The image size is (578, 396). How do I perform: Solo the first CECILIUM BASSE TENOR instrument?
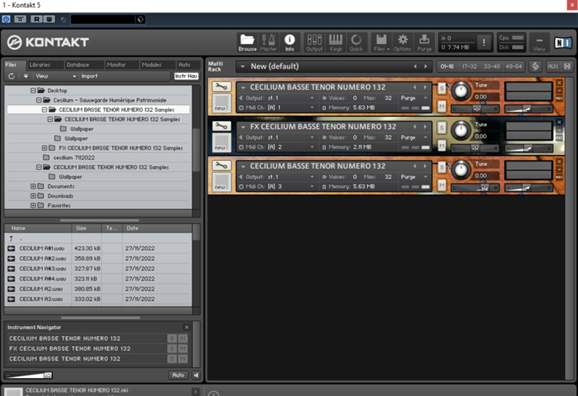[x=441, y=88]
